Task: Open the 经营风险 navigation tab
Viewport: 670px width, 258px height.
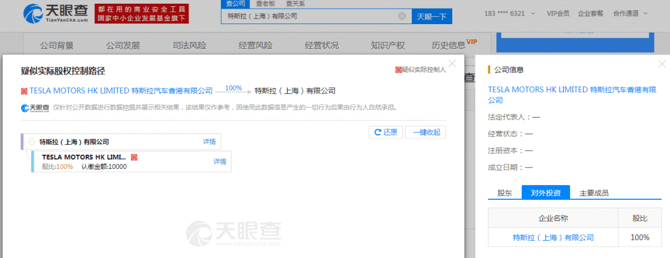Action: coord(256,46)
